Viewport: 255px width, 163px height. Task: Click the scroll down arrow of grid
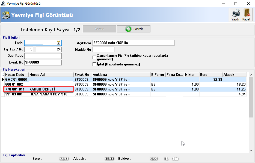(x=251, y=150)
